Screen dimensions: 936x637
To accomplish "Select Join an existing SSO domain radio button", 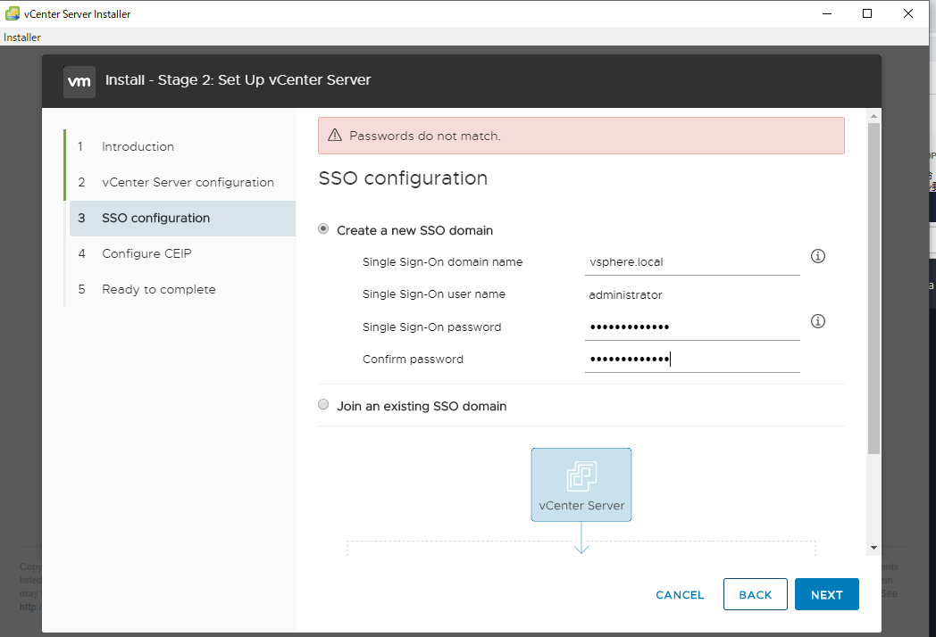I will pyautogui.click(x=323, y=404).
